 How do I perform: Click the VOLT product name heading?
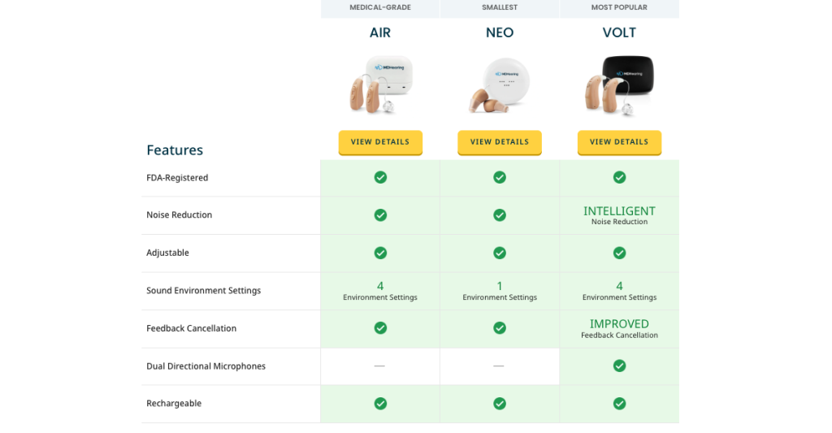(619, 32)
